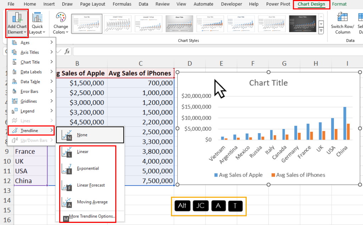This screenshot has width=363, height=225.
Task: Expand the Axis Titles submenu
Action: click(x=32, y=52)
